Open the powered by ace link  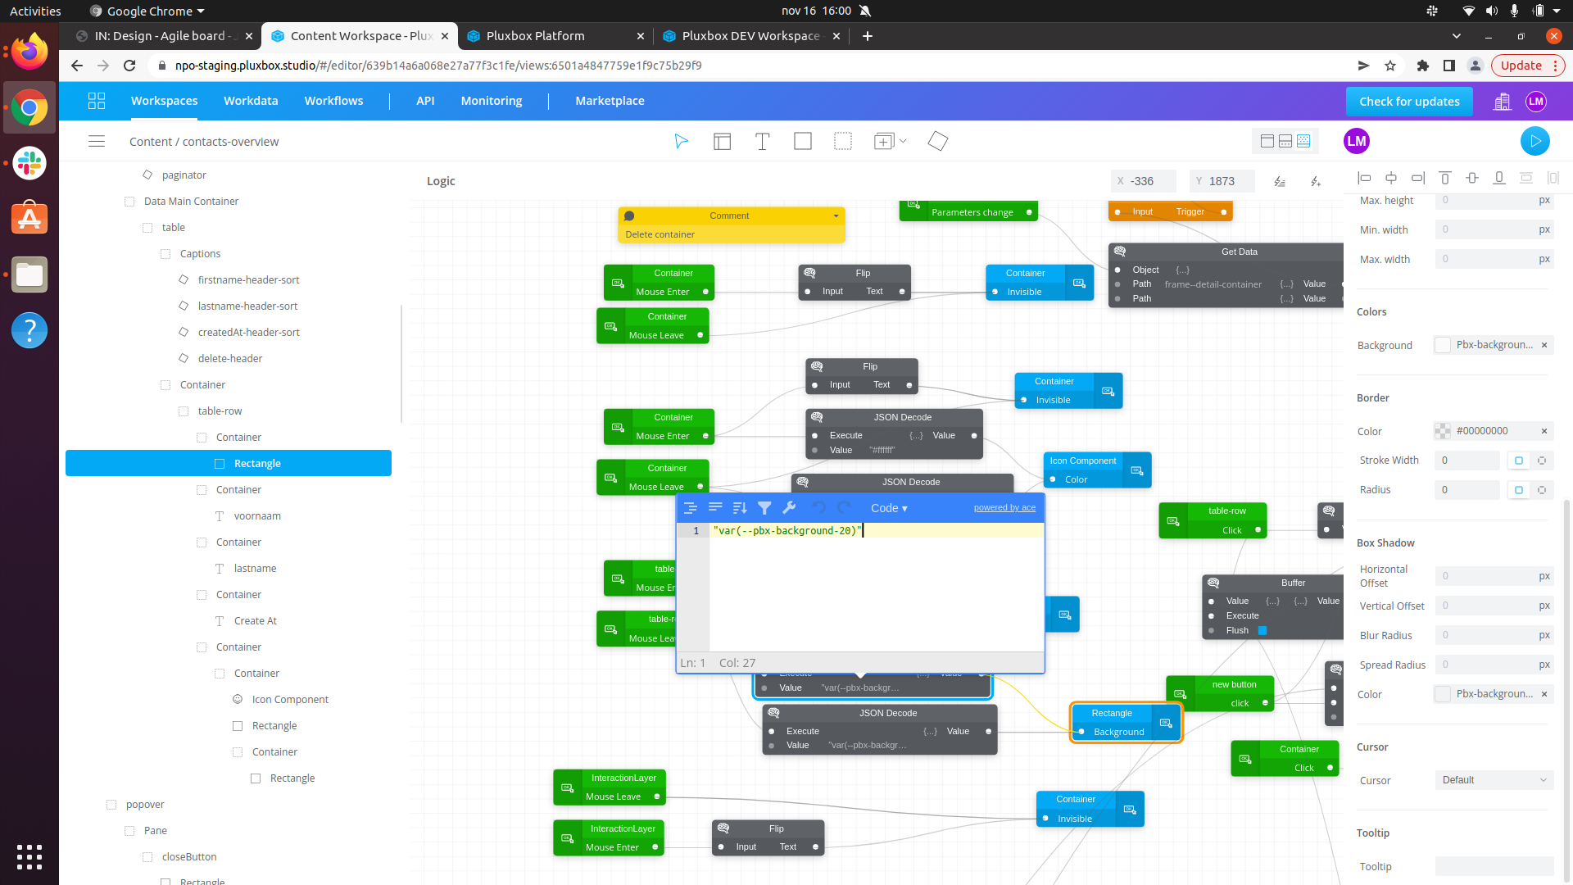[1004, 508]
